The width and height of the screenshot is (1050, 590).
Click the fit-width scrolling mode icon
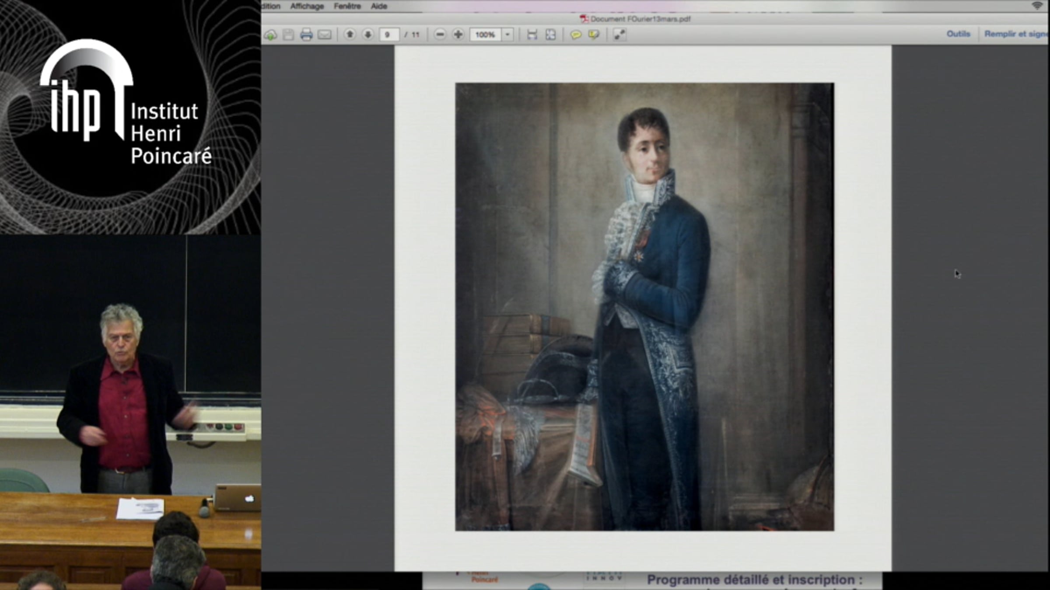[532, 35]
